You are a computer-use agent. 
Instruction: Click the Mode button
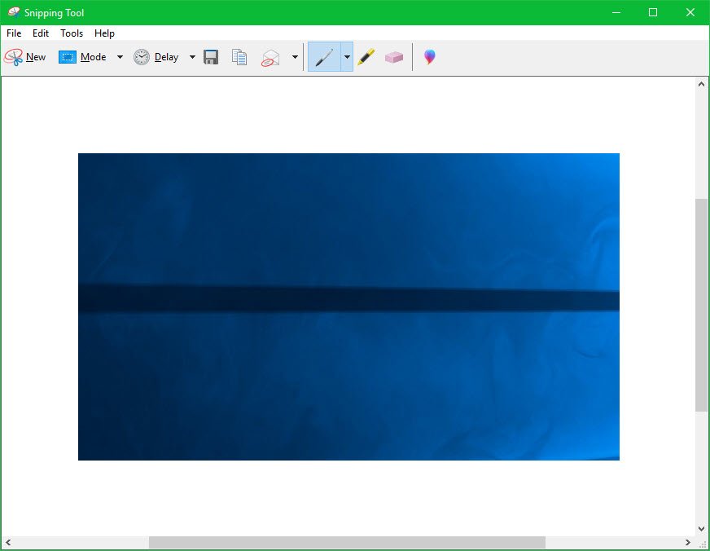point(83,57)
